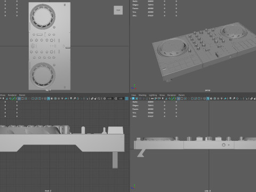Toggle Film Gate in front panel toolbar
Image resolution: width=256 pixels, height=192 pixels.
22,99
